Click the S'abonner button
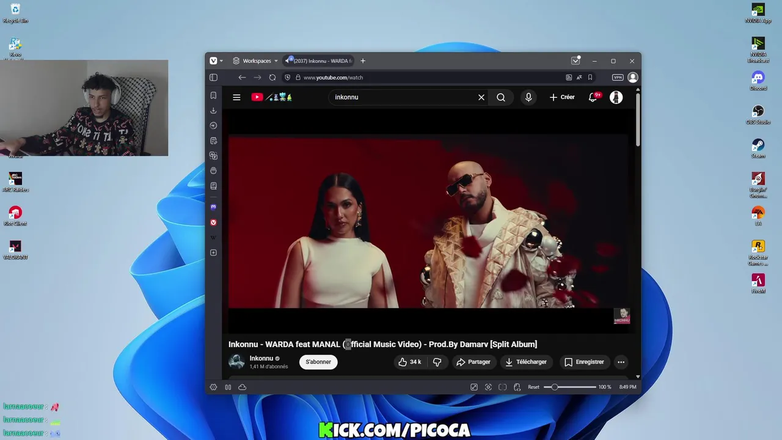 pyautogui.click(x=318, y=362)
